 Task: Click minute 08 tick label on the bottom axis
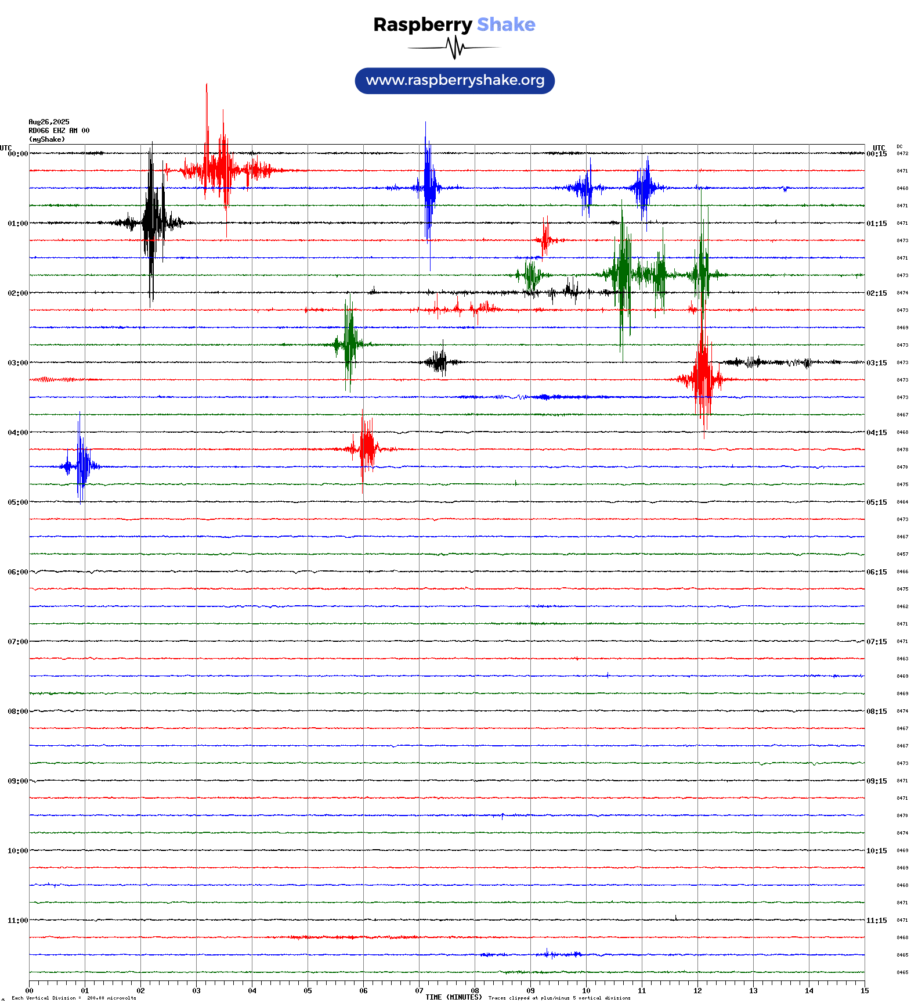pos(475,991)
